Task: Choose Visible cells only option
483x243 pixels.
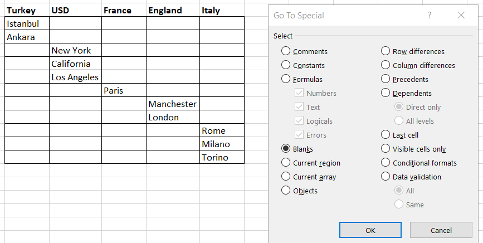Action: pyautogui.click(x=386, y=149)
